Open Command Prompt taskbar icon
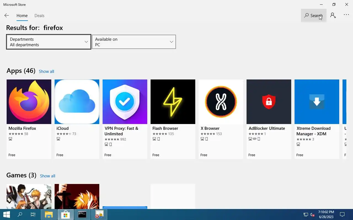 tap(82, 215)
